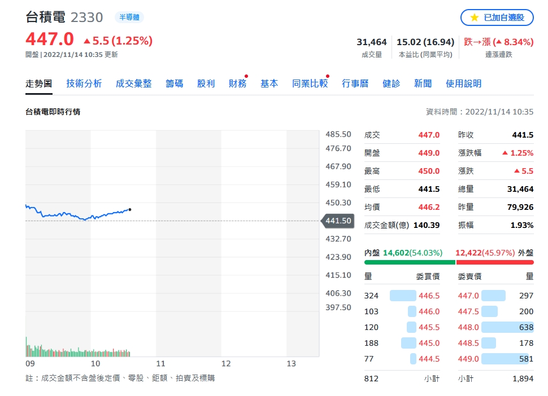Click the green 內盤 ratio bar
Screen dimensions: 548x396
click(x=410, y=262)
